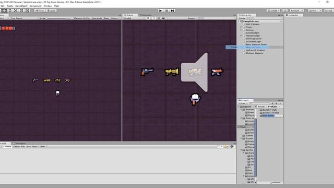The height and width of the screenshot is (188, 334).
Task: Open the Free Aspect dropdown
Action: click(25, 18)
